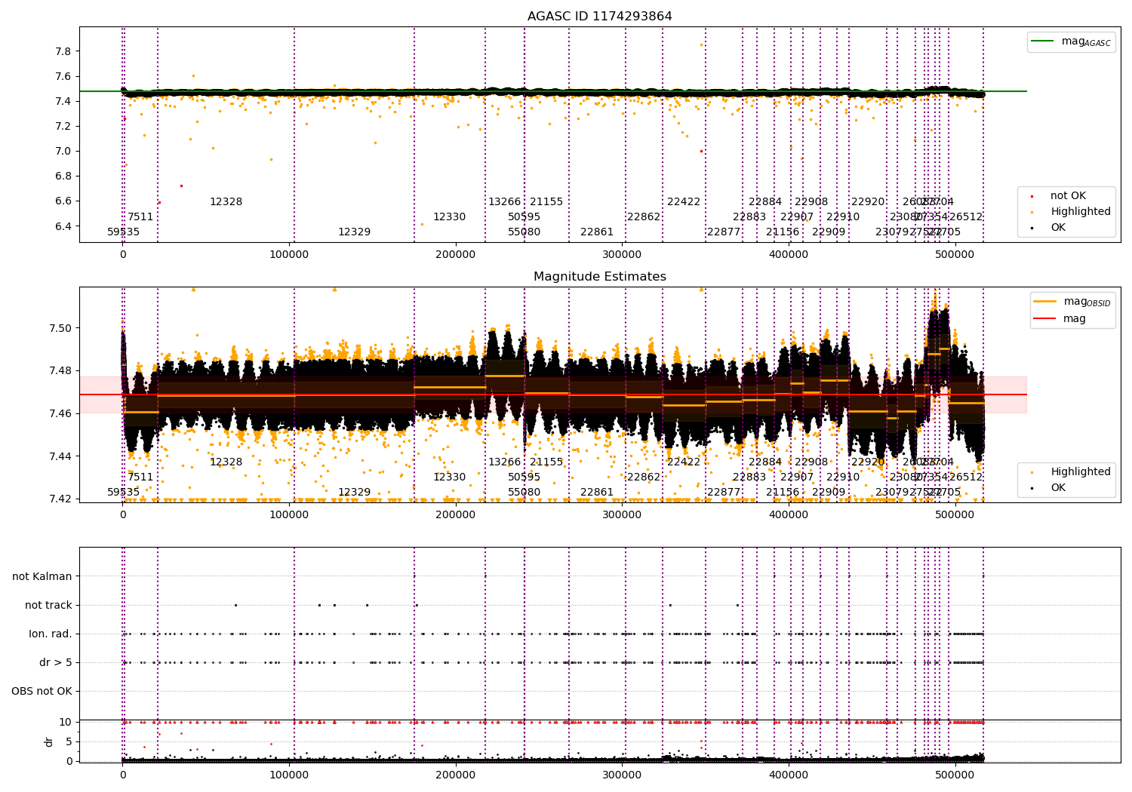Click the 'not track' axis label

click(x=48, y=606)
